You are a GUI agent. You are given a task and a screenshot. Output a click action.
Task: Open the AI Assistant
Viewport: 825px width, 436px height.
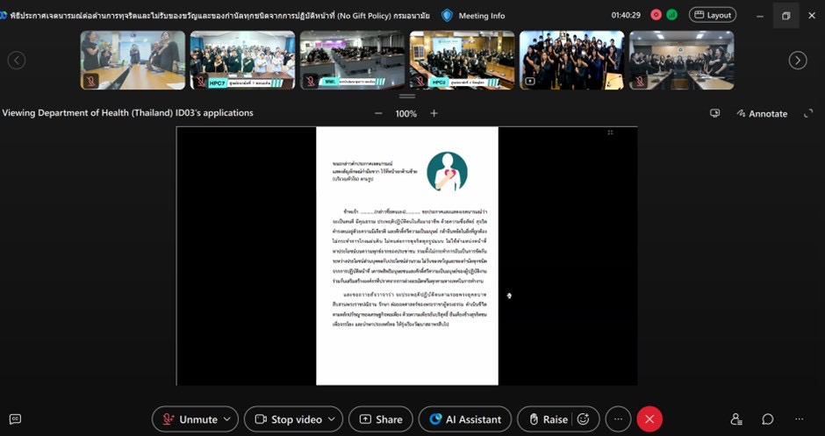coord(465,419)
